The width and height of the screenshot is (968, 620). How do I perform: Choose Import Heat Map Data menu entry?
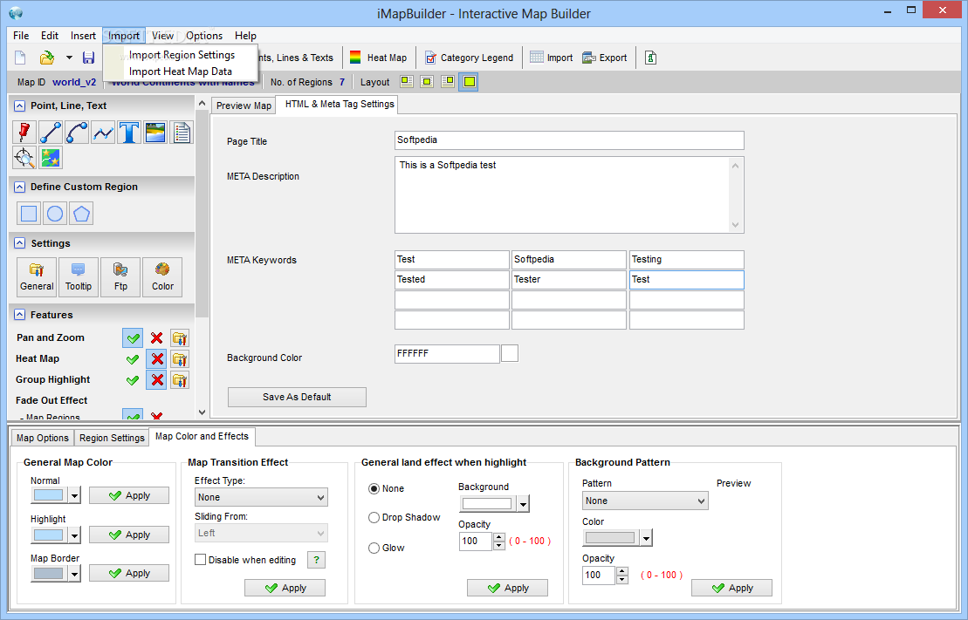(x=181, y=72)
